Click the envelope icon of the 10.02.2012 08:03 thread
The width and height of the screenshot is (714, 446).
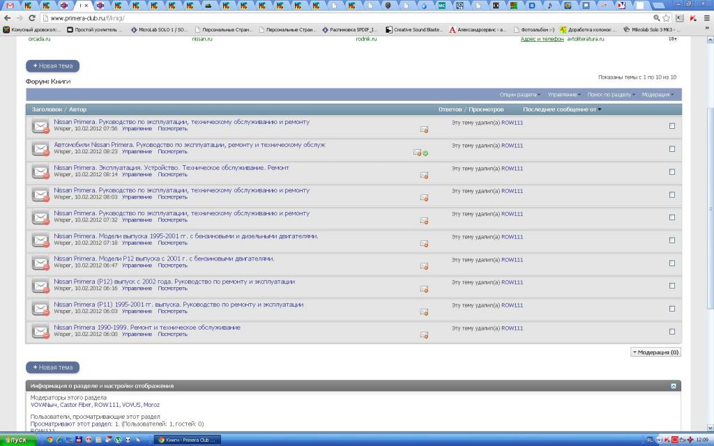click(x=40, y=194)
